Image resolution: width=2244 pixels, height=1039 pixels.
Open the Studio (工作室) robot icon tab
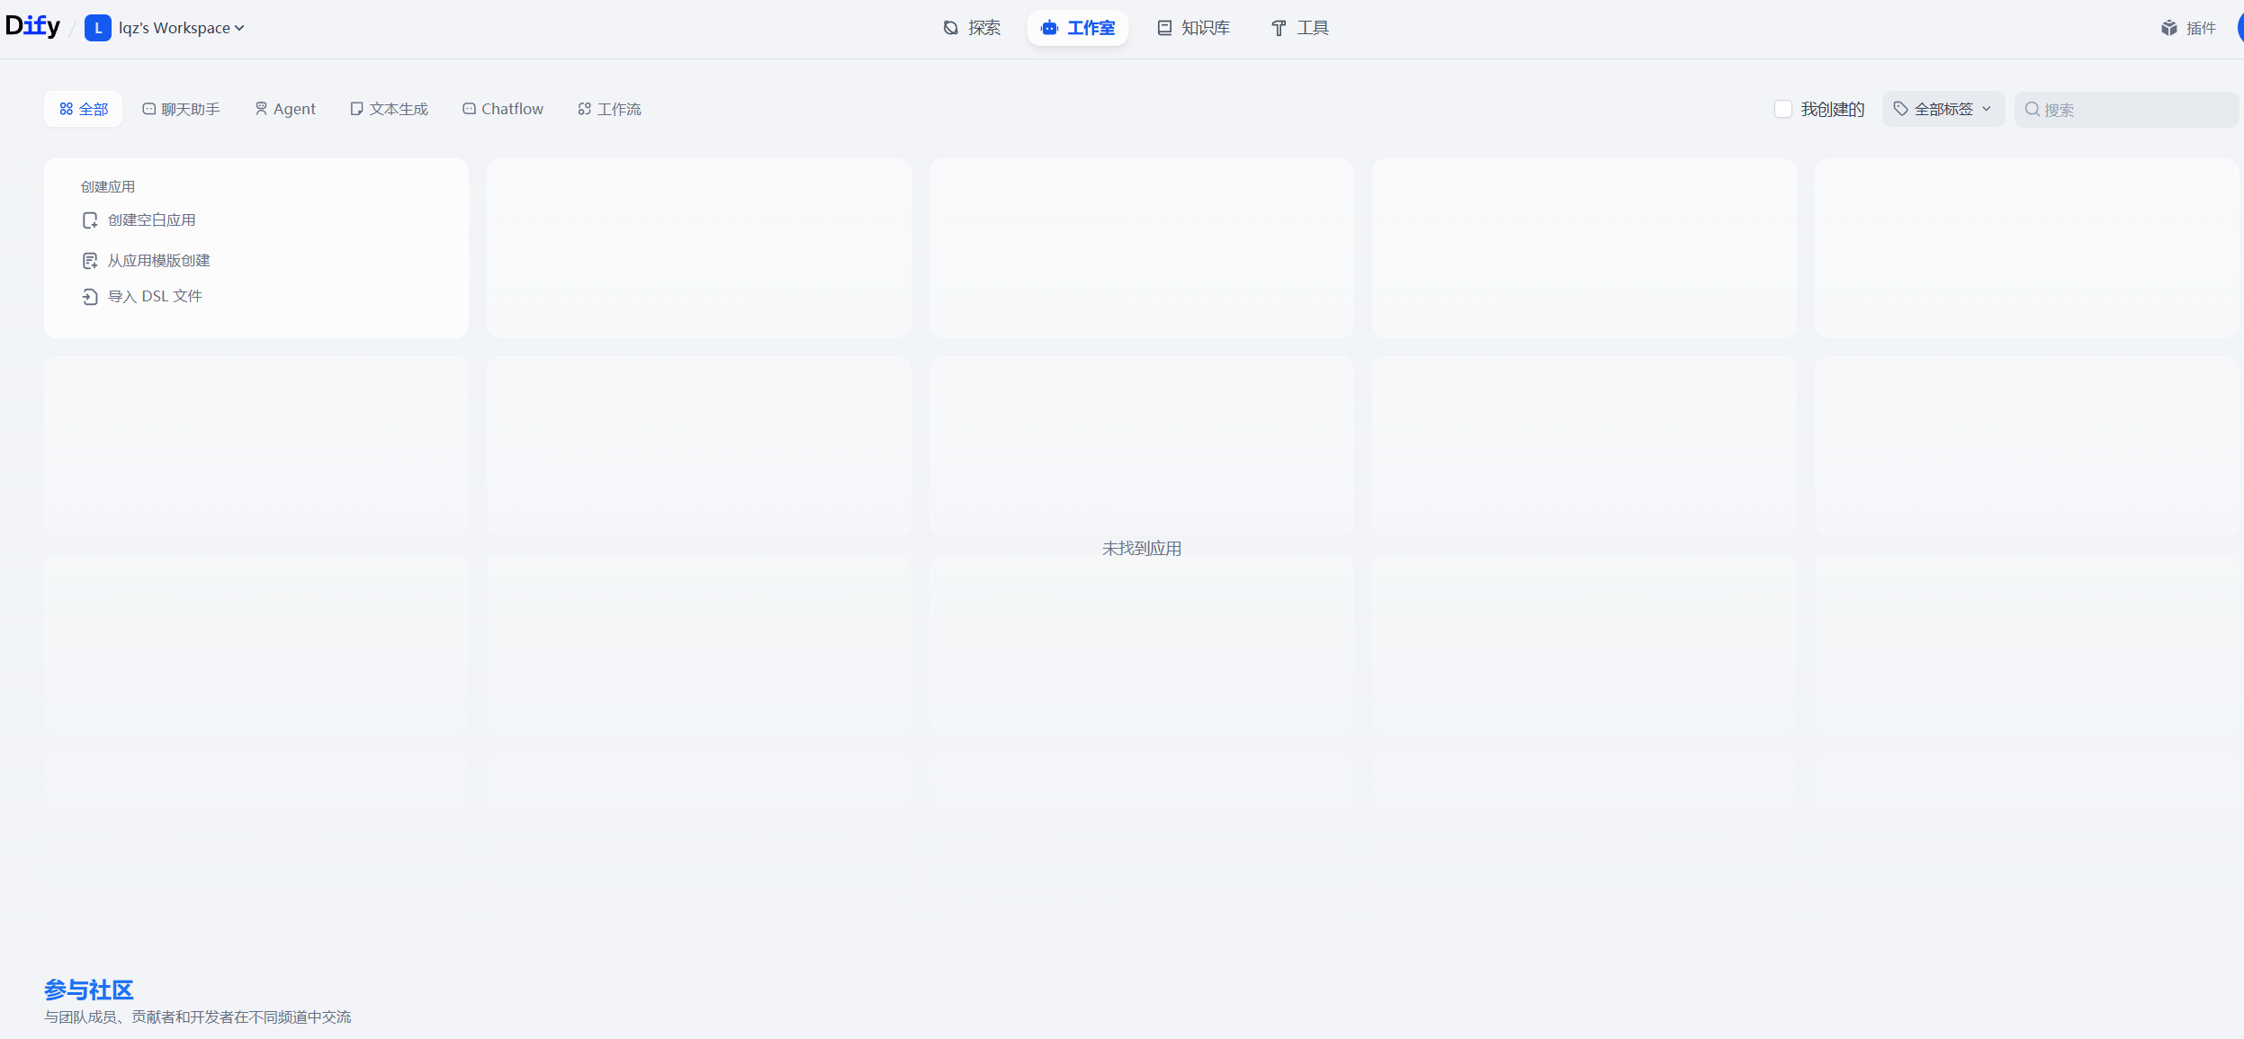click(x=1049, y=28)
